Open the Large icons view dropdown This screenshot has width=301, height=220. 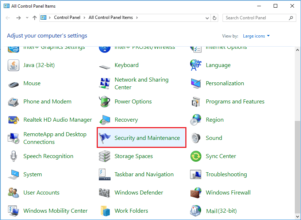click(256, 36)
